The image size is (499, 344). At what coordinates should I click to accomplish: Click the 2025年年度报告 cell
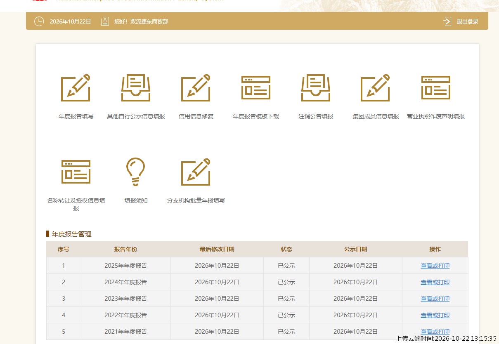pos(126,266)
